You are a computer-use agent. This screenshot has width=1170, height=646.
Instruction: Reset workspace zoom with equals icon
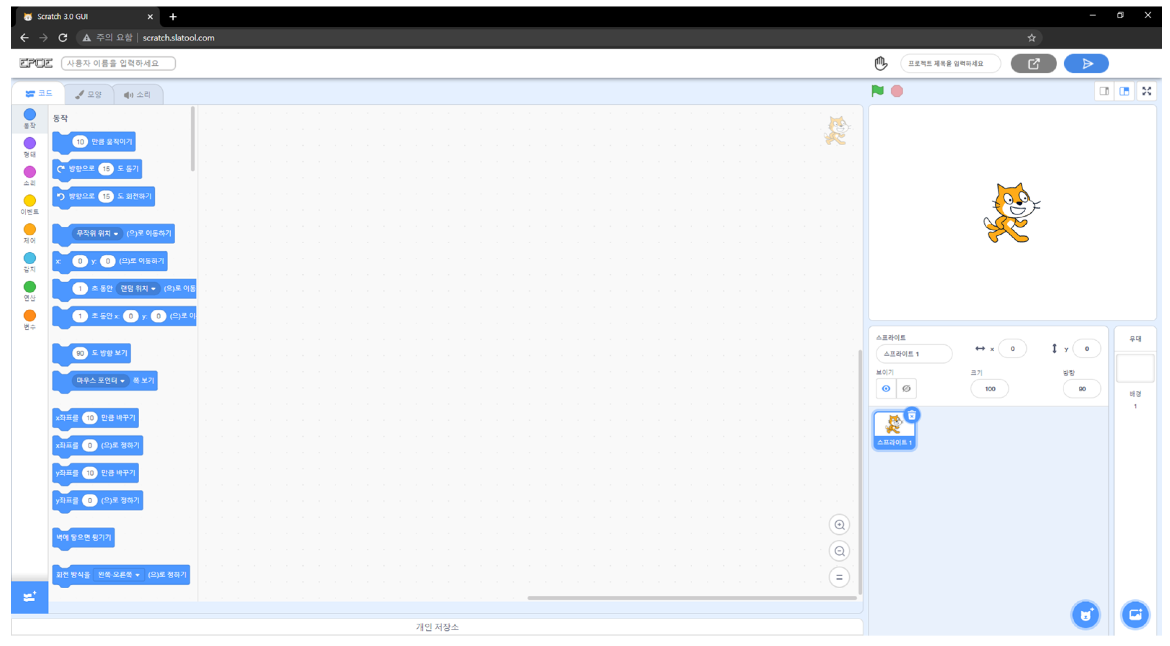(x=839, y=578)
